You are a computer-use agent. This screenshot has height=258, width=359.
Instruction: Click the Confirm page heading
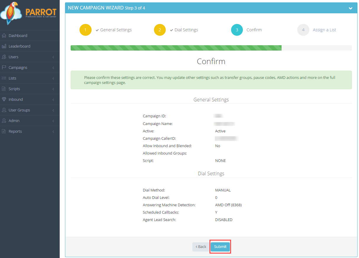[211, 61]
